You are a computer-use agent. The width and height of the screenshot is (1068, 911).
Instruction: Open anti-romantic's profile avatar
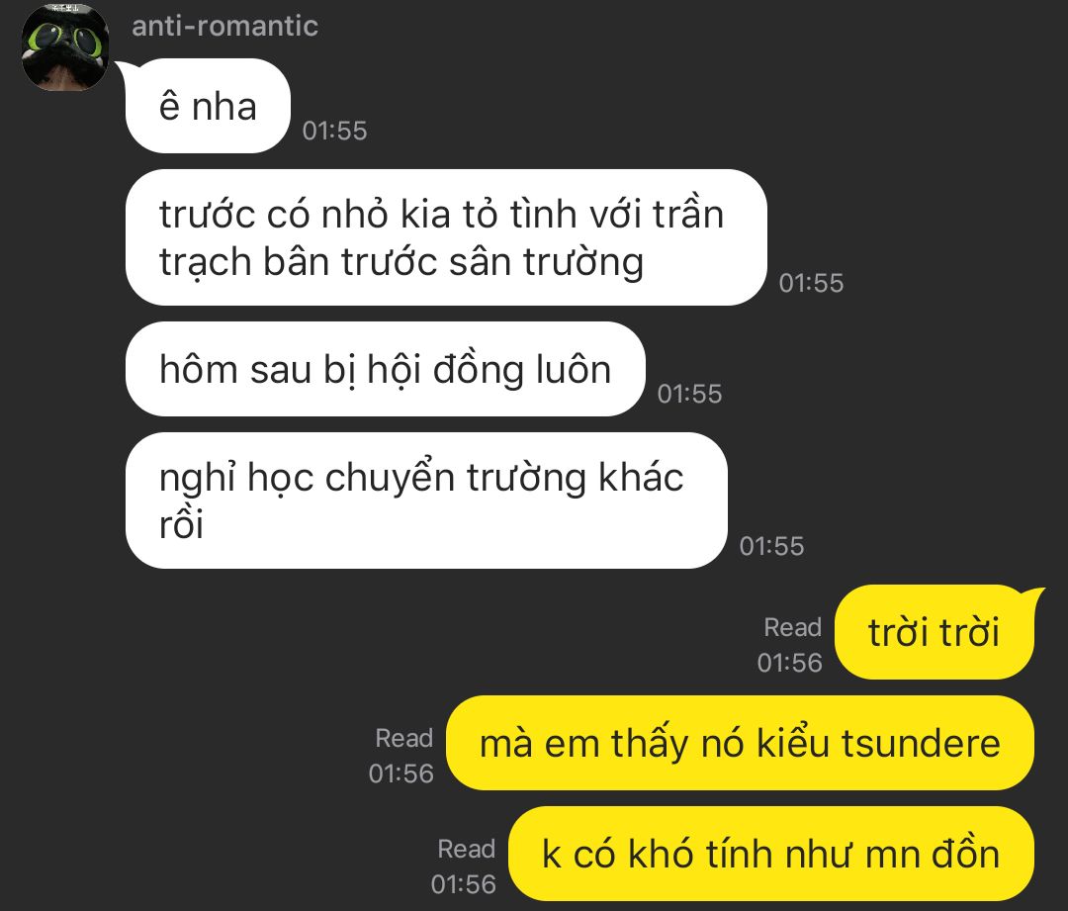coord(65,47)
